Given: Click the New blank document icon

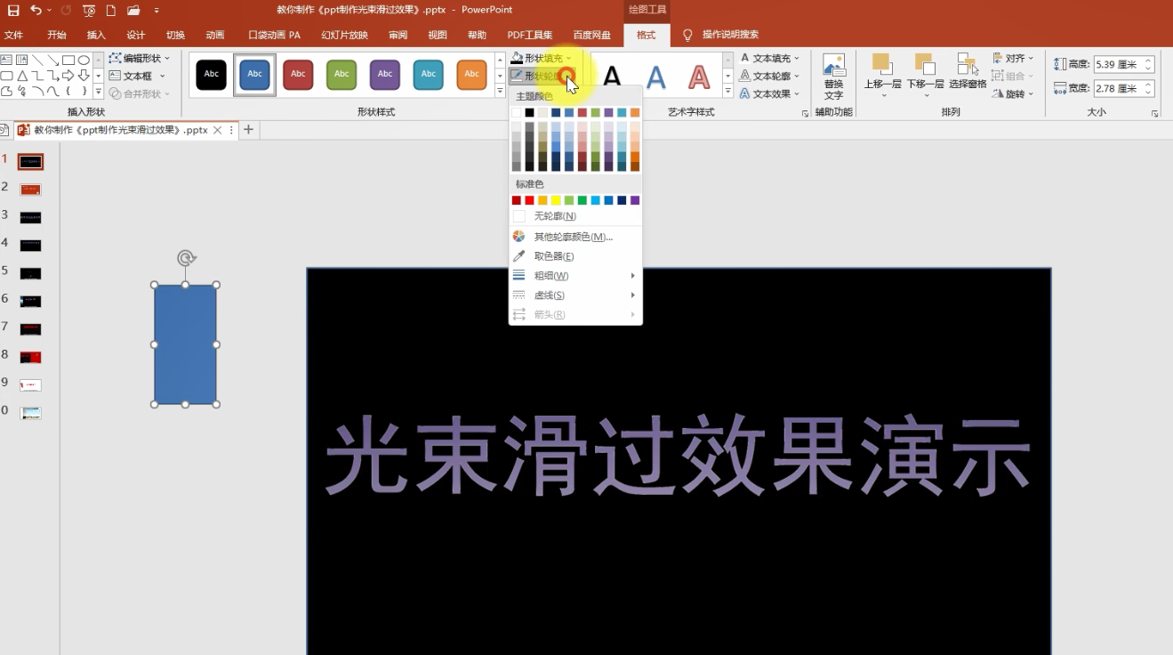Looking at the screenshot, I should point(111,11).
